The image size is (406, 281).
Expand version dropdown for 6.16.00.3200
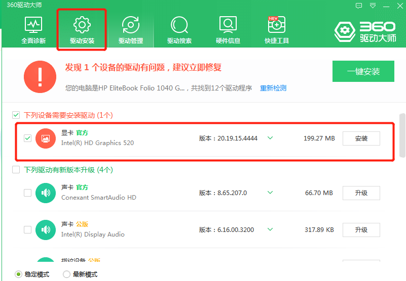click(270, 229)
